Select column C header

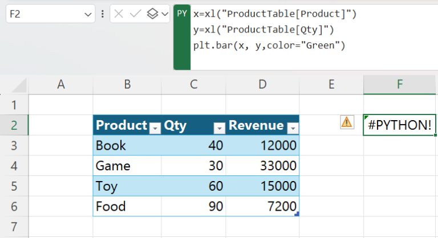click(x=193, y=84)
